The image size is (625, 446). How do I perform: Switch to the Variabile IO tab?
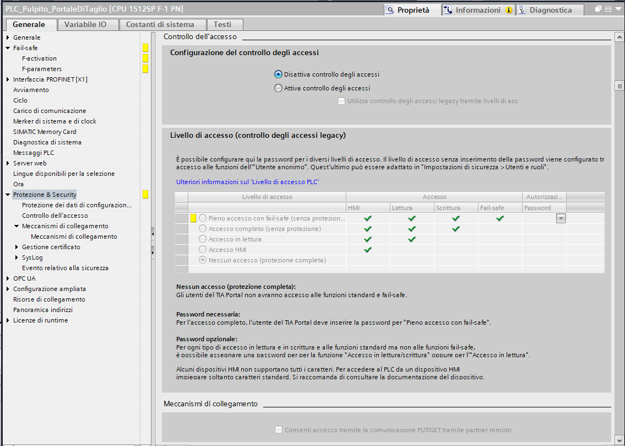click(x=85, y=24)
